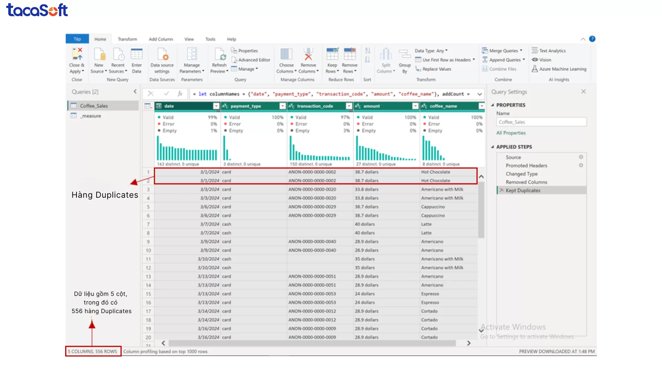Switch to the Add Column tab
This screenshot has width=662, height=372.
(x=161, y=39)
